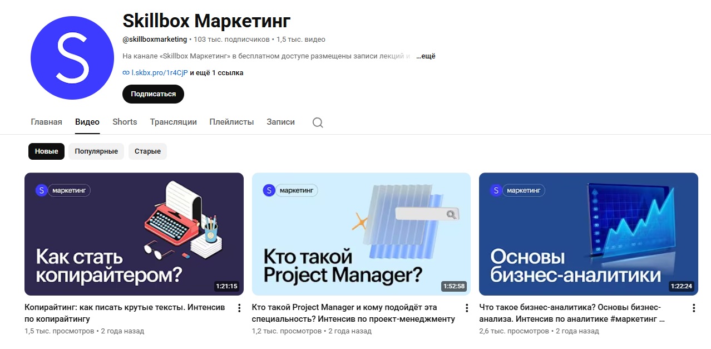Expand channel description via …ещё
This screenshot has width=711, height=349.
pyautogui.click(x=426, y=56)
